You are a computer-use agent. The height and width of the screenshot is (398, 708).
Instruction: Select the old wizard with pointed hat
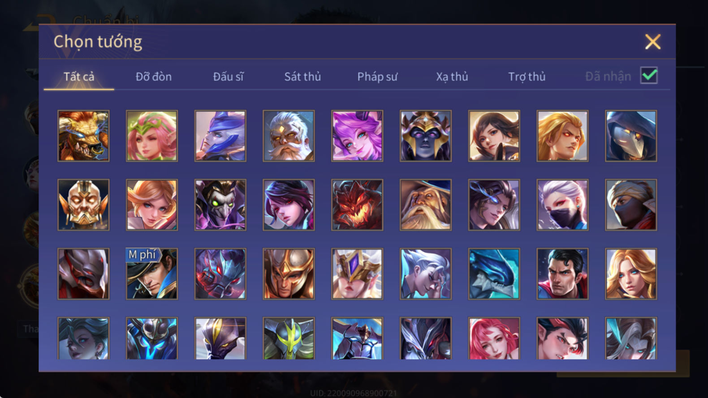pos(426,205)
